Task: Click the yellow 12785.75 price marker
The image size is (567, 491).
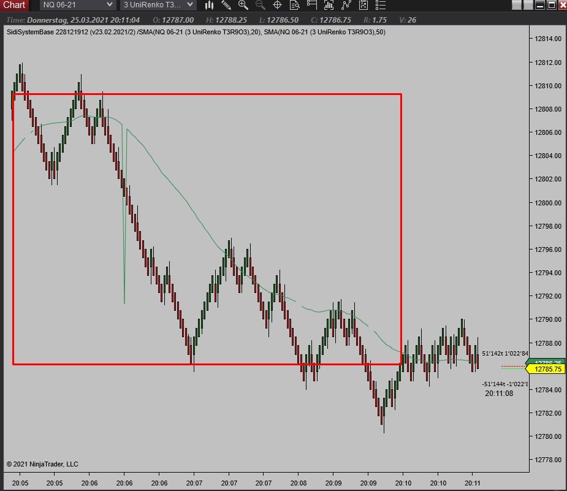Action: coord(546,369)
